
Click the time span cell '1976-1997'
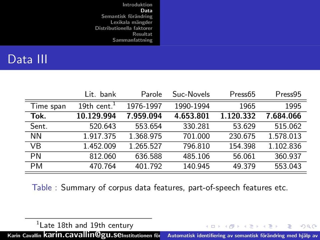[x=144, y=106]
